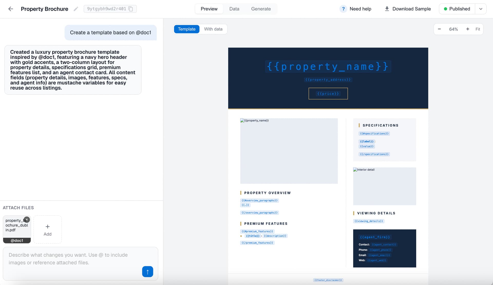Click the PREMIUM FEATURES heading

point(266,224)
